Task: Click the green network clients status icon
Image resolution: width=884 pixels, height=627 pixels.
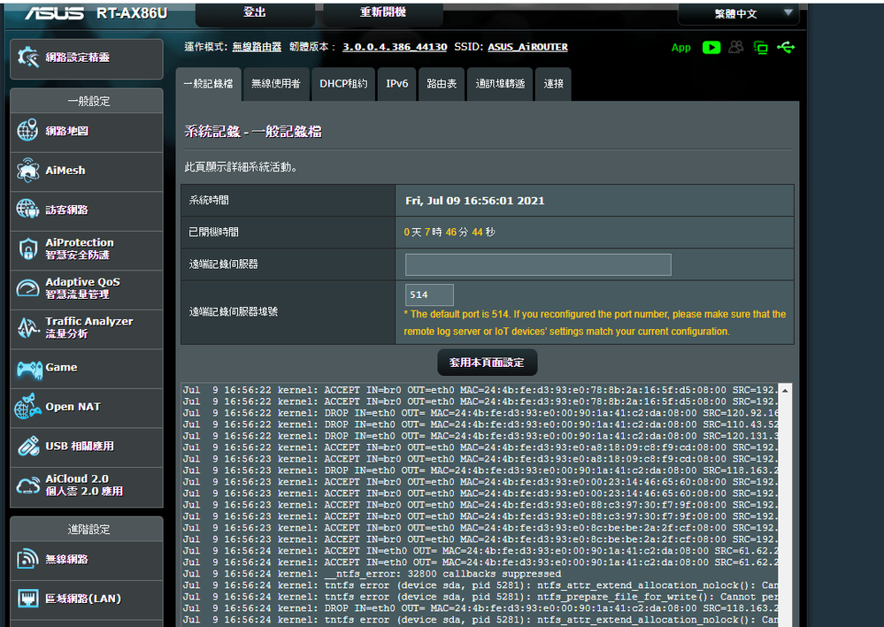Action: (x=760, y=48)
